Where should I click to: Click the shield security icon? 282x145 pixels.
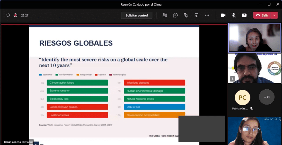(x=8, y=15)
